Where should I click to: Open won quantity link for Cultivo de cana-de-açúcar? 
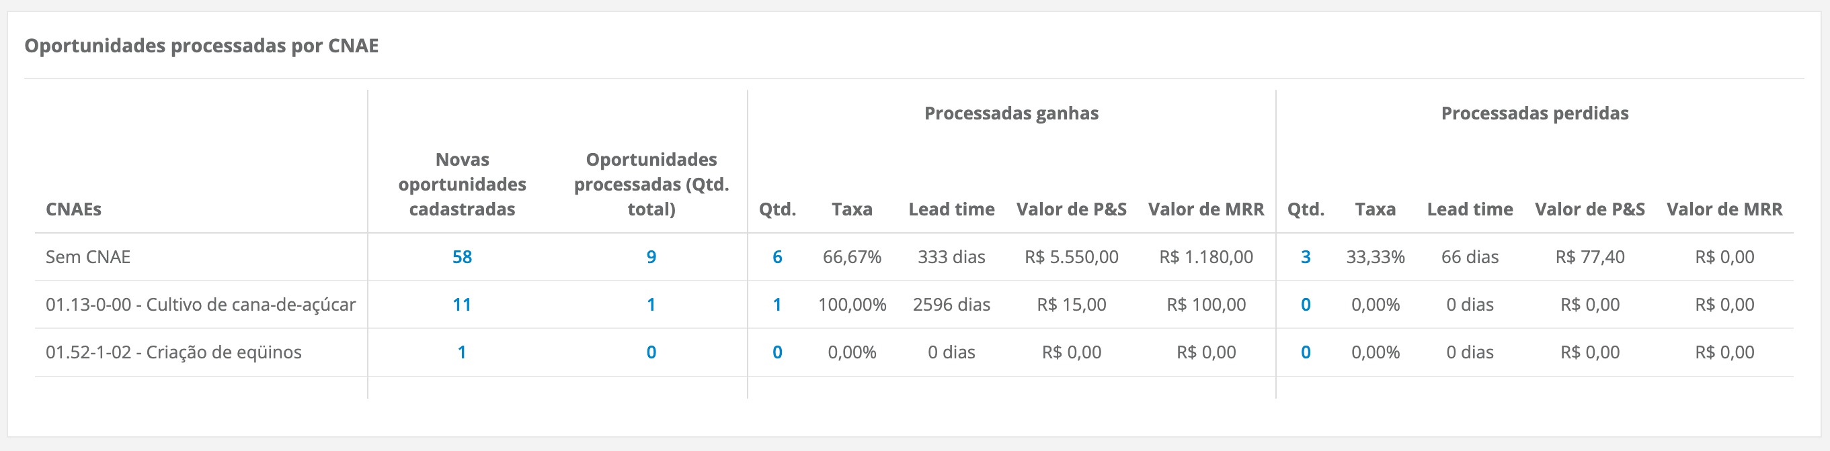tap(777, 305)
